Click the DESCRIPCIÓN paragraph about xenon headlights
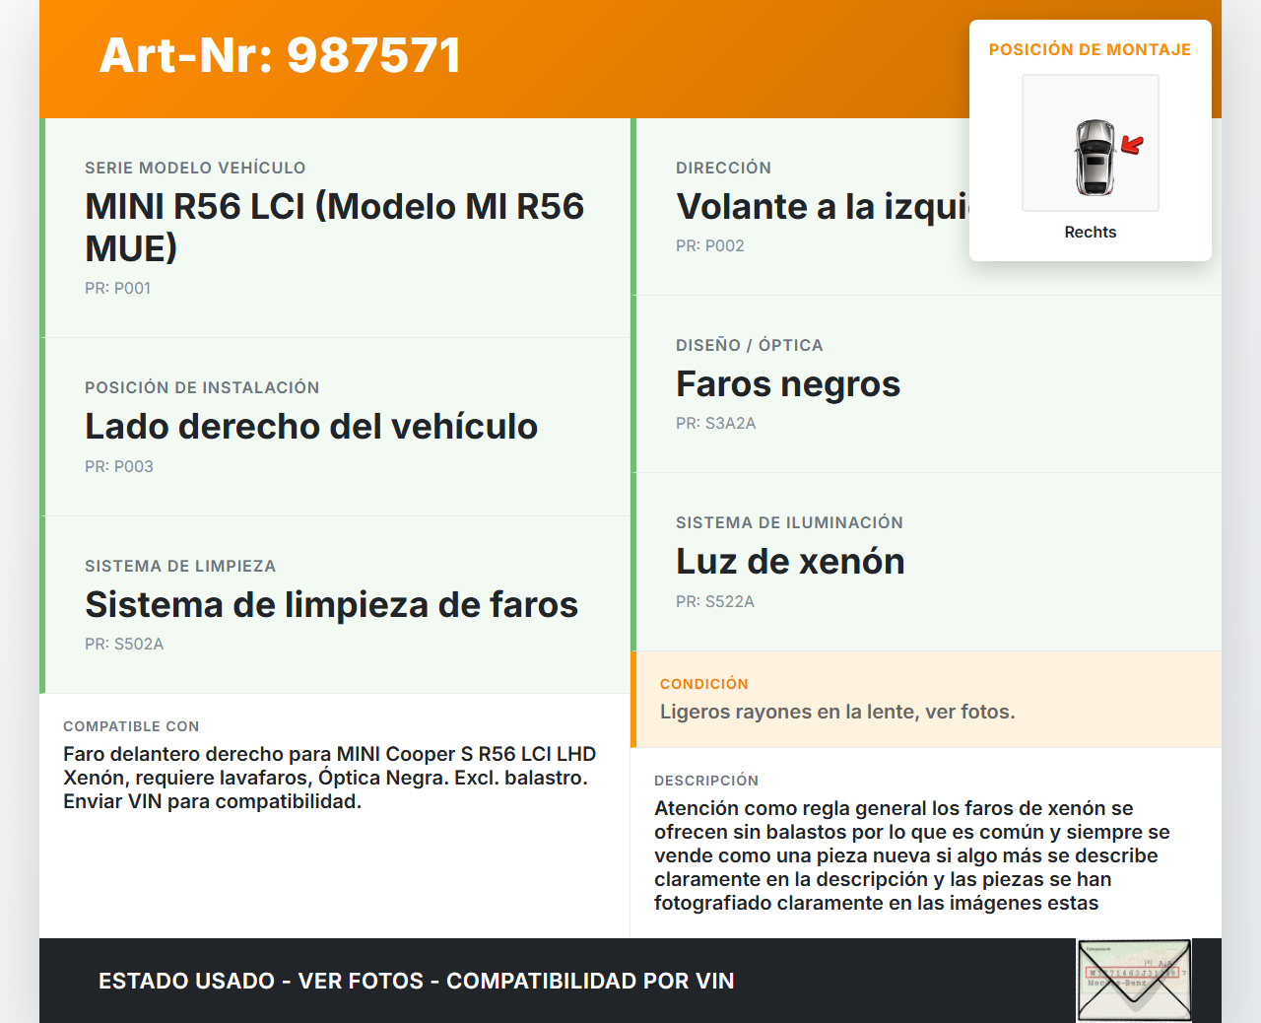This screenshot has height=1023, width=1261. (x=911, y=854)
